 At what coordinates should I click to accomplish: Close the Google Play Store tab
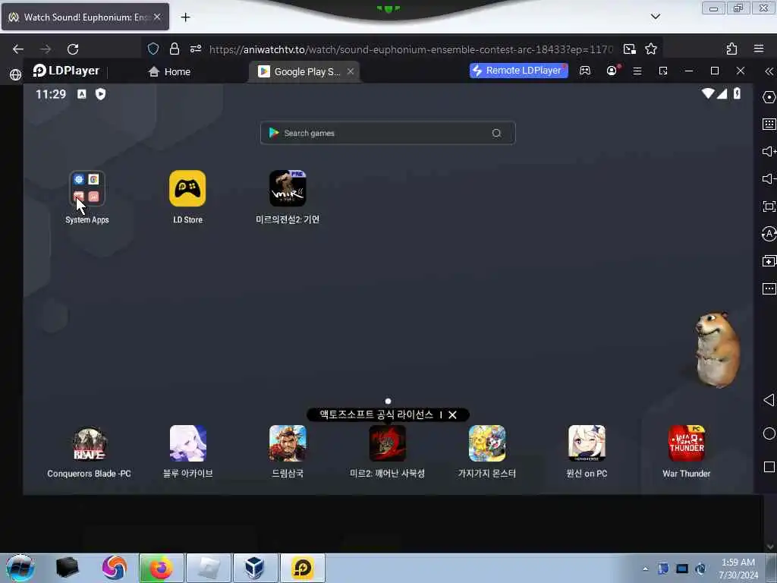tap(351, 71)
